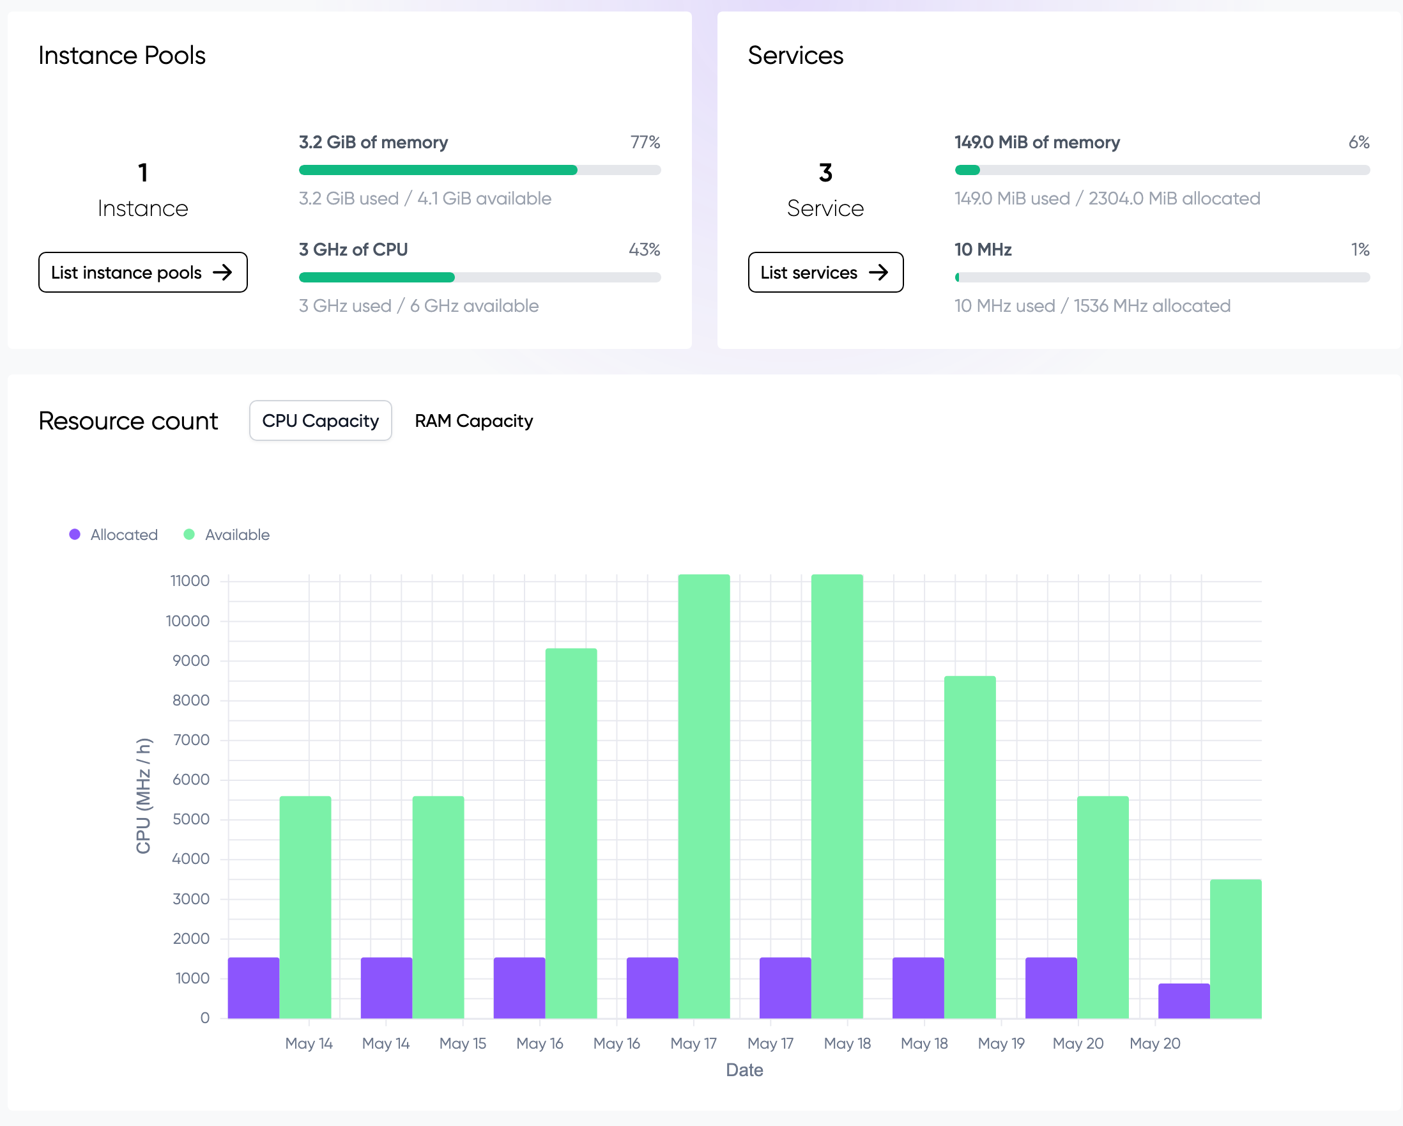Open List instance pools button
Screen dimensions: 1403x1126
point(142,272)
